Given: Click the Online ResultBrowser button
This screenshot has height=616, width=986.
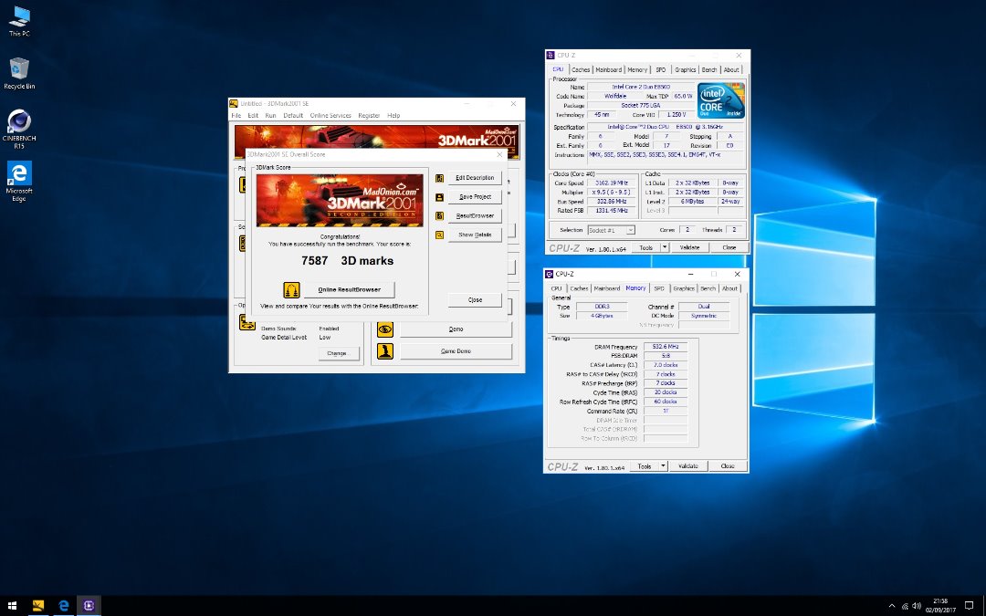Looking at the screenshot, I should tap(349, 290).
